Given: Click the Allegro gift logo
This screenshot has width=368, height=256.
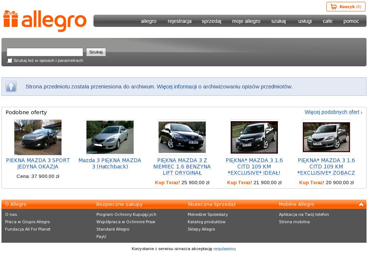Looking at the screenshot, I should point(45,21).
